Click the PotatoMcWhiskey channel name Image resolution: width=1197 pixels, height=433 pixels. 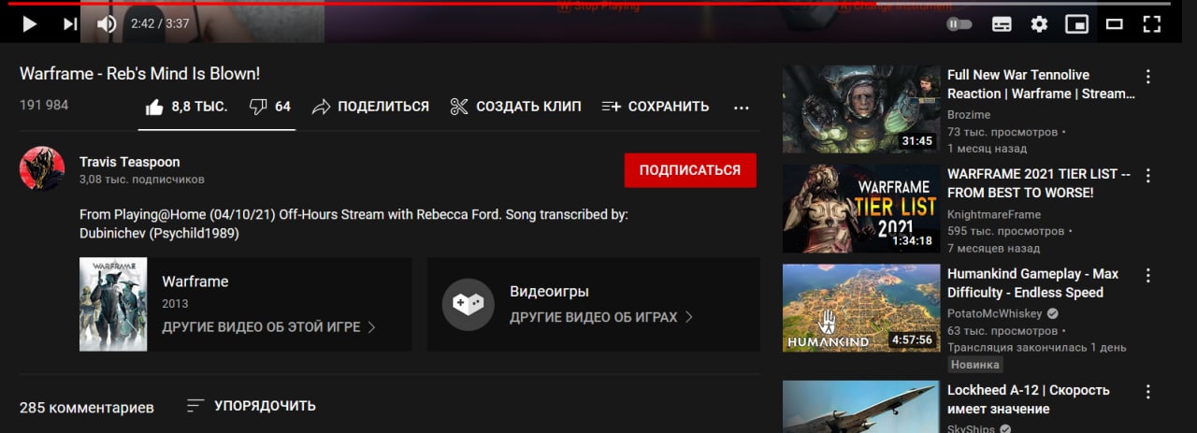pyautogui.click(x=996, y=313)
